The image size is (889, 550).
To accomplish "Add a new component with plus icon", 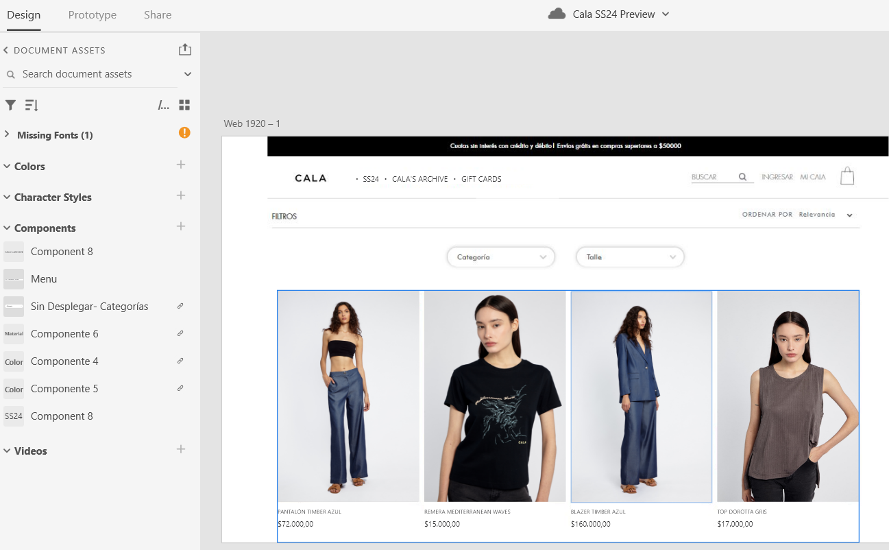I will (x=181, y=226).
